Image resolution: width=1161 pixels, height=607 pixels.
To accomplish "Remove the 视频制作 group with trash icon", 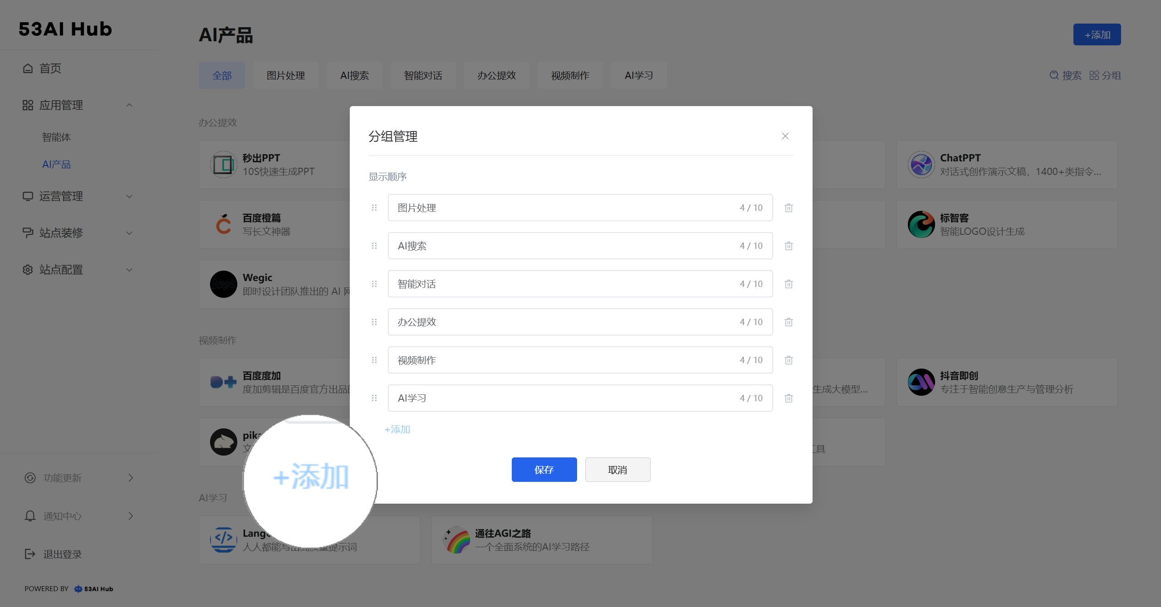I will point(789,360).
